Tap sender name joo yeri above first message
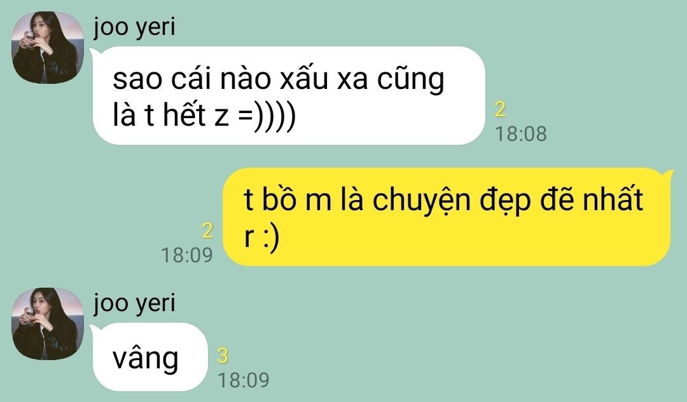Screen dimensions: 687x402 134,27
